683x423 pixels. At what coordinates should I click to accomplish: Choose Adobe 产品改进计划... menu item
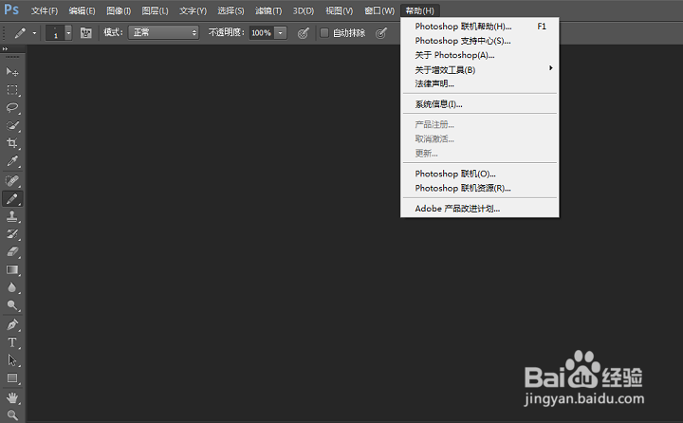(x=480, y=209)
